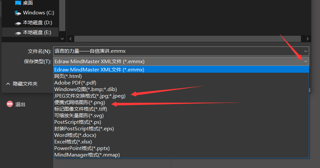Open the Windows (C:) drive
This screenshot has width=320, height=168.
(30, 13)
